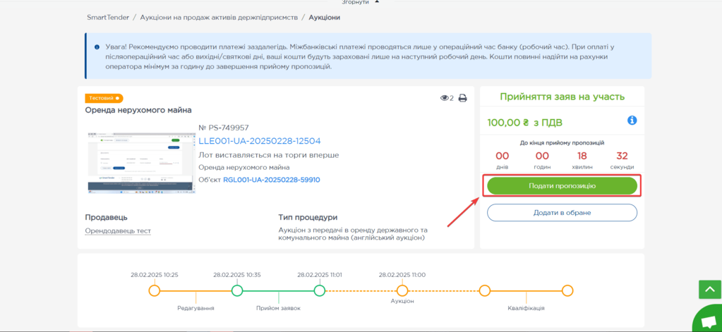
Task: Click the green scroll-to-top arrow button
Action: pos(709,289)
